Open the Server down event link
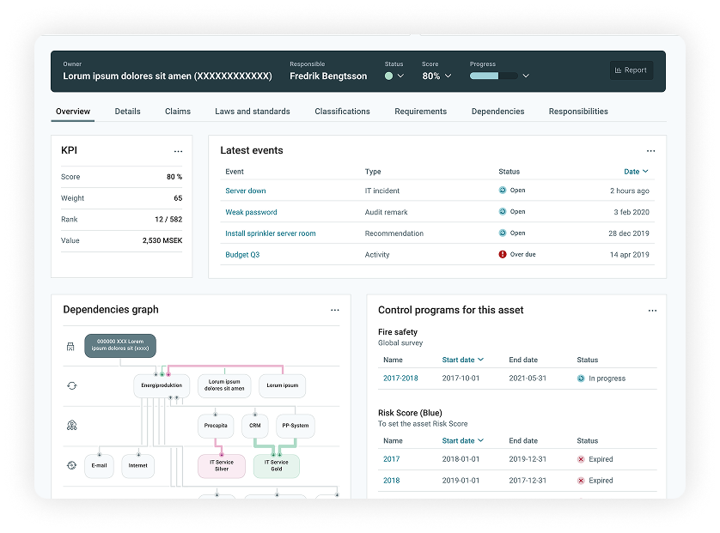Image resolution: width=720 pixels, height=533 pixels. (x=246, y=191)
